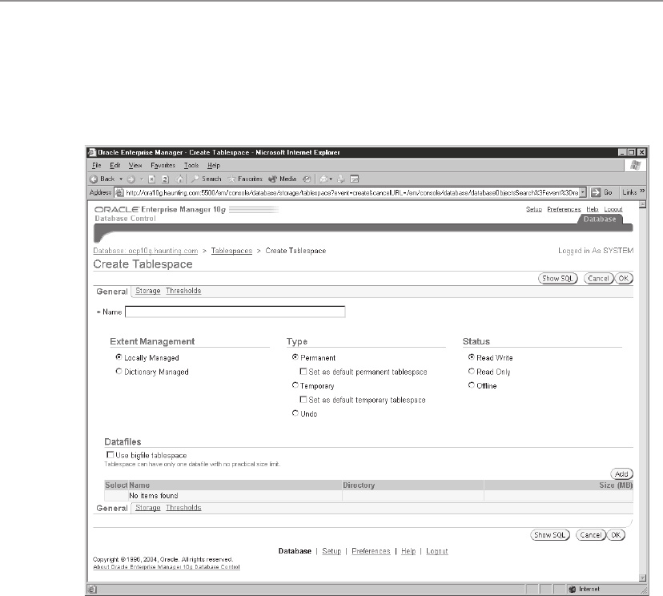Screen dimensions: 663x596
Task: Open the Forward button history dropdown arrow
Action: 142,179
